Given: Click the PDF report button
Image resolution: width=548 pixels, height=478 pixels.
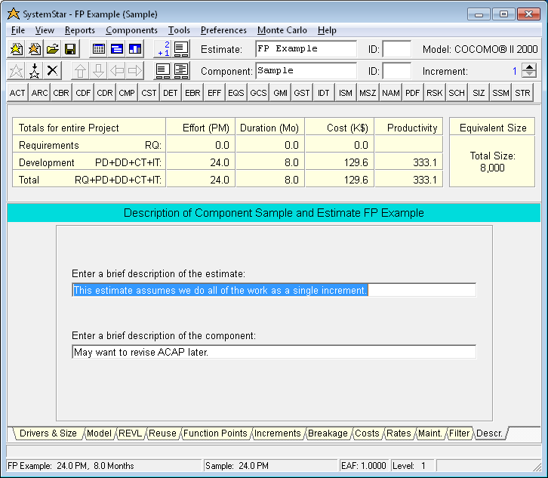Looking at the screenshot, I should pos(412,93).
